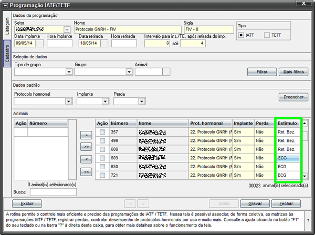Viewport: 315px width, 235px height.
Task: Check the Ação box for animal 608
Action: pyautogui.click(x=102, y=149)
